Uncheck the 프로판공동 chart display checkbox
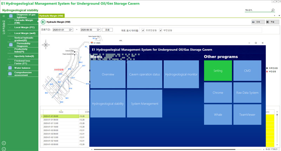This screenshot has height=151, width=281. tap(143, 30)
